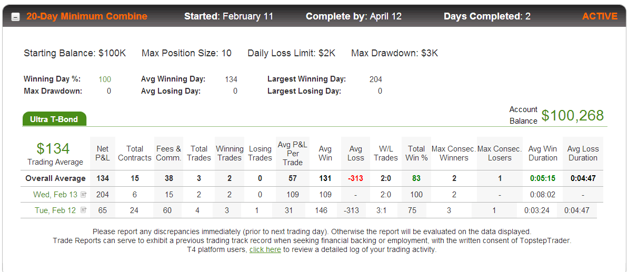The width and height of the screenshot is (628, 272).
Task: Click the Avg P&L Per Trade header
Action: click(x=293, y=153)
